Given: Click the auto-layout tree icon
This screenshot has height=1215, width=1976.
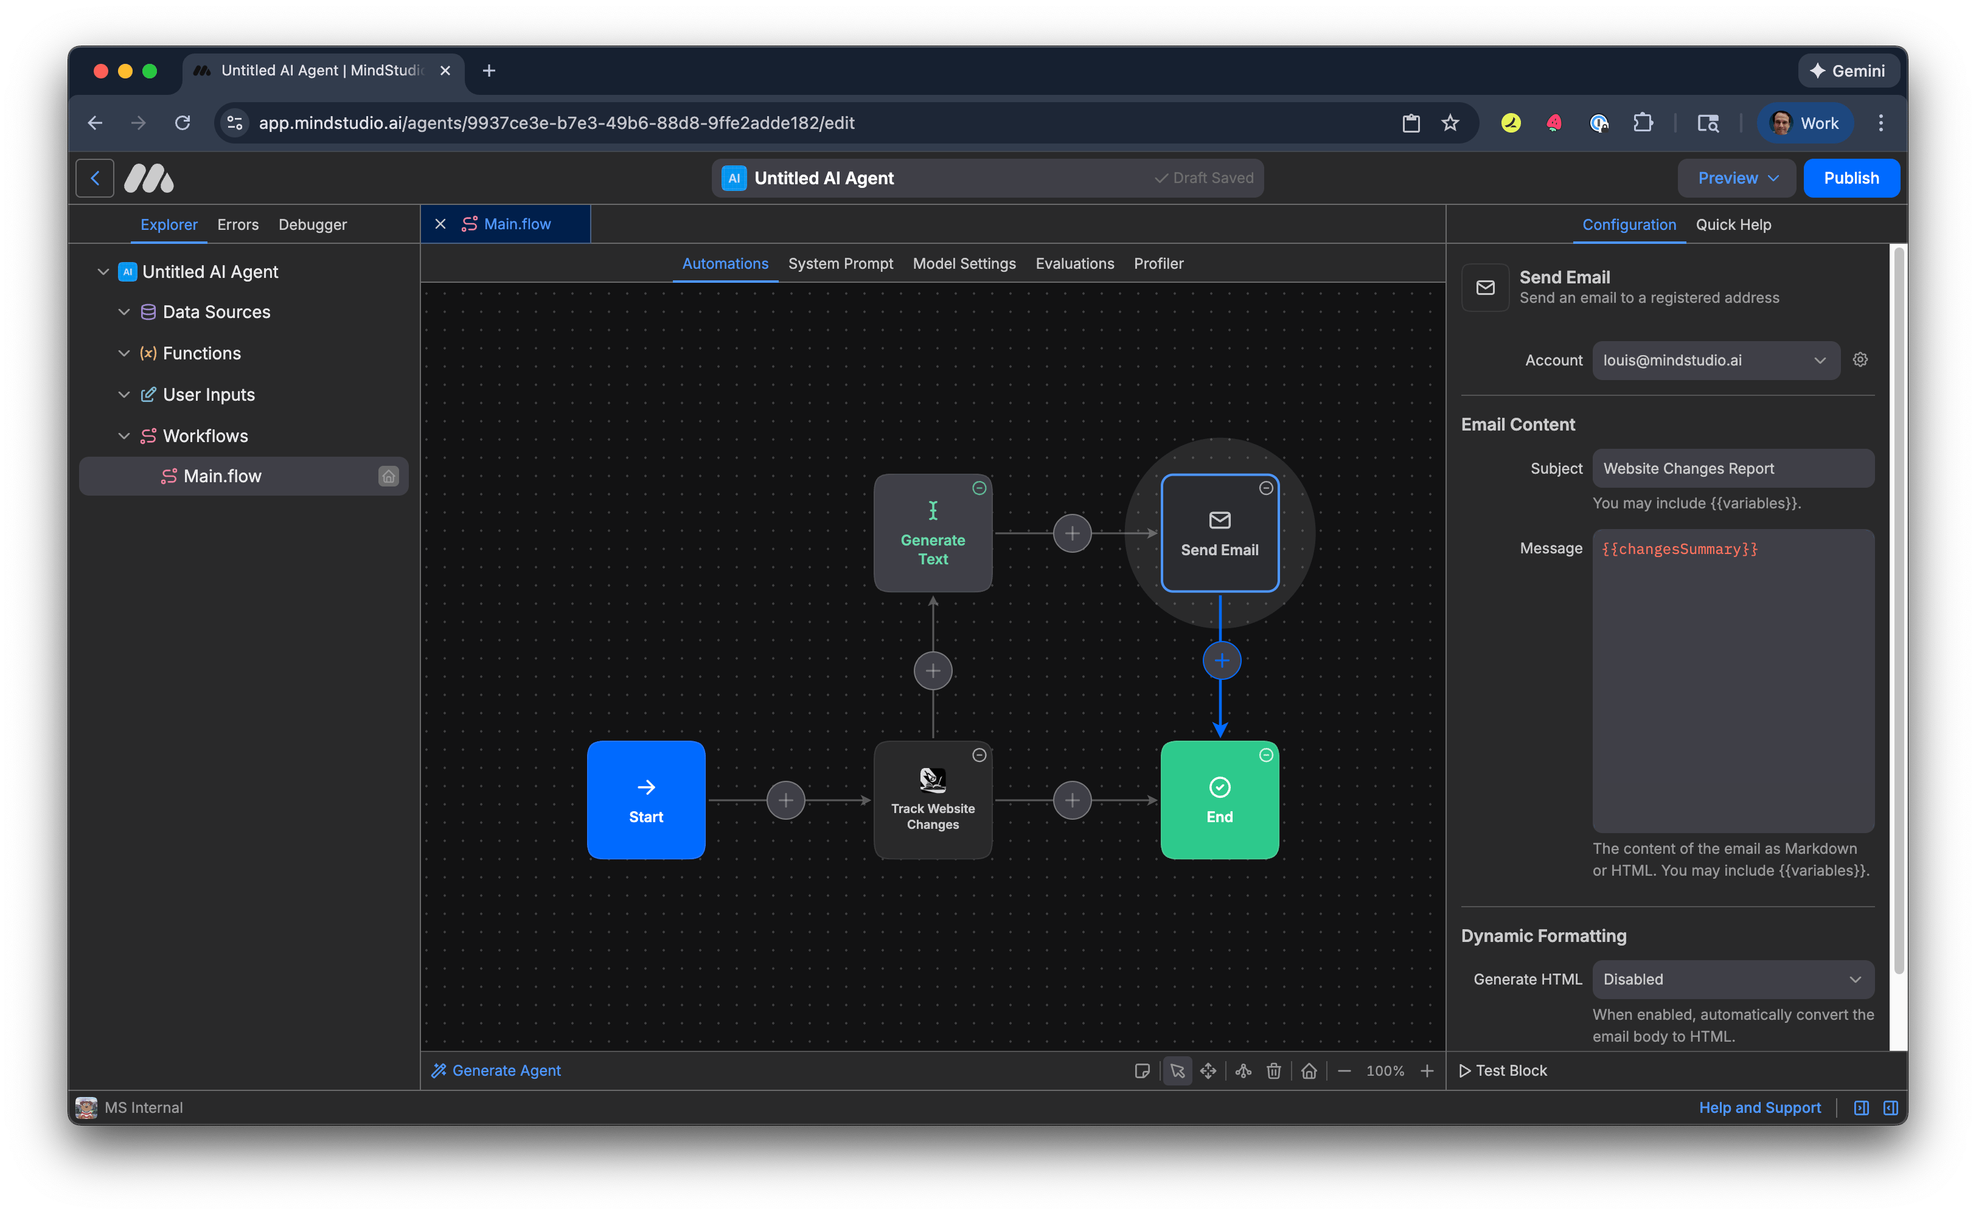Looking at the screenshot, I should coord(1242,1070).
